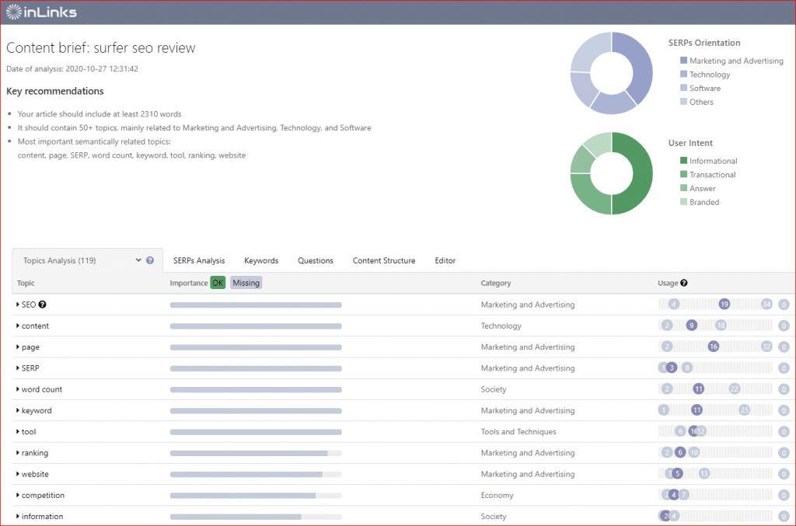Click User Intent donut chart
Image resolution: width=796 pixels, height=526 pixels.
click(611, 173)
